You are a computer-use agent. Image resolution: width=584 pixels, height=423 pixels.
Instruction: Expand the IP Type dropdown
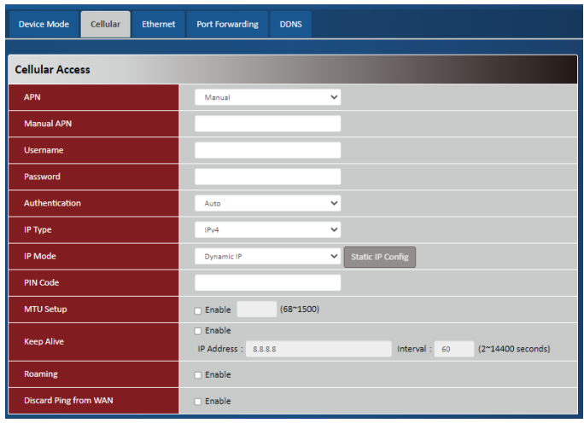coord(267,230)
